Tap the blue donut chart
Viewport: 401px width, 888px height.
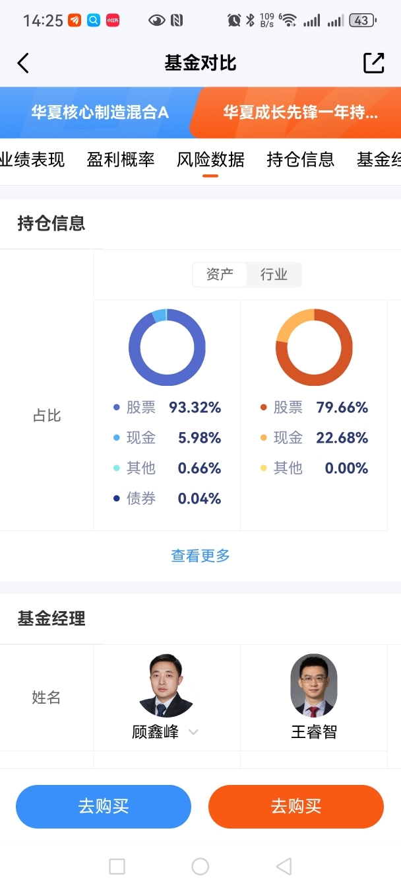(167, 348)
